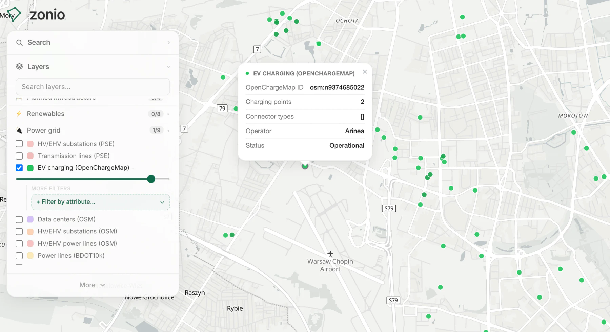Click the route 79 road shield
Viewport: 610px width, 332px height.
tap(222, 109)
